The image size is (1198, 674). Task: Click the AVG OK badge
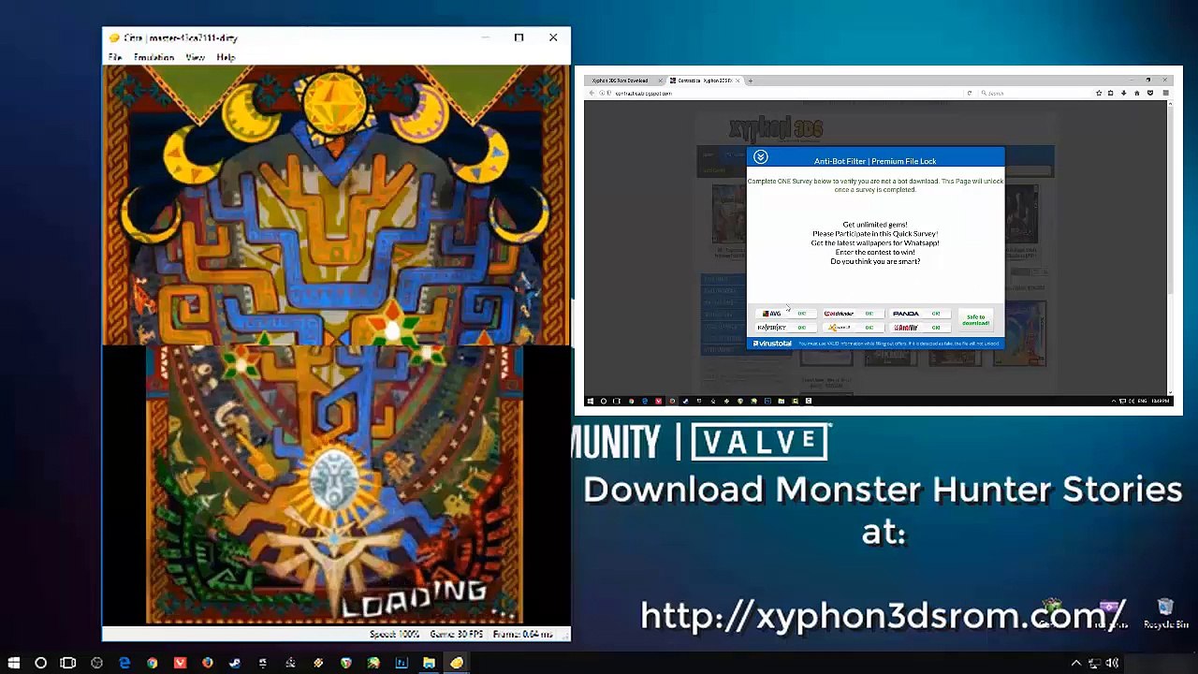784,314
